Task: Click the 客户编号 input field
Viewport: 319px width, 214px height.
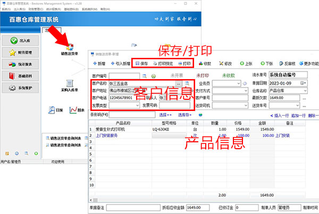Action: click(124, 76)
